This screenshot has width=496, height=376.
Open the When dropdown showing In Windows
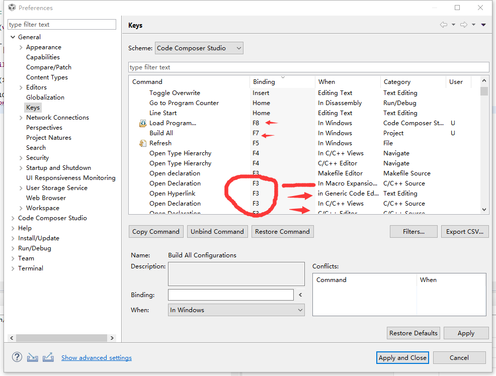(236, 310)
